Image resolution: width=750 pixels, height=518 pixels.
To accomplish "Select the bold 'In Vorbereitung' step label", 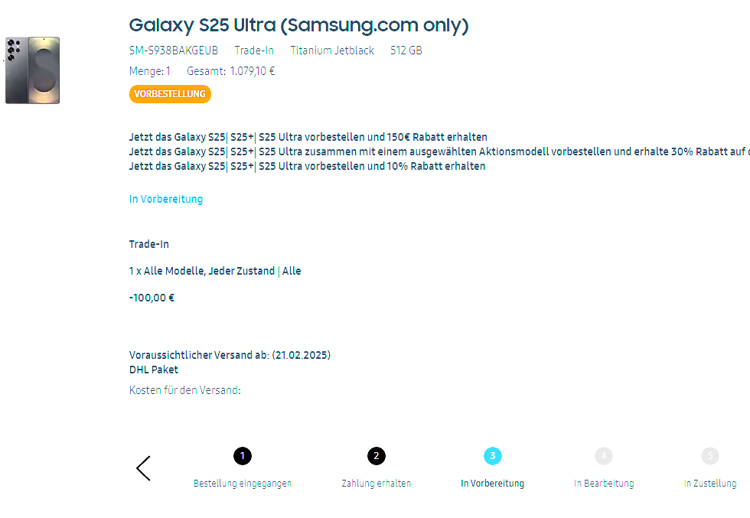I will point(493,484).
